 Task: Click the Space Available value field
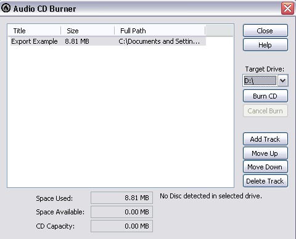[121, 212]
